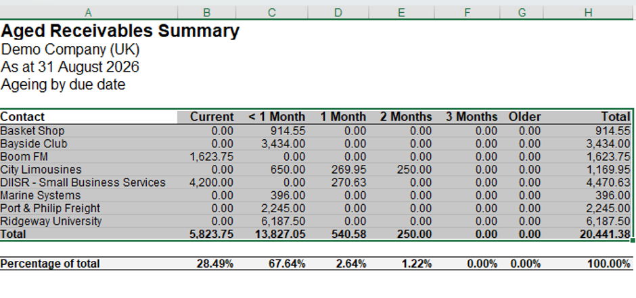
Task: Click the 20,441.38 grand total cell
Action: [x=588, y=234]
